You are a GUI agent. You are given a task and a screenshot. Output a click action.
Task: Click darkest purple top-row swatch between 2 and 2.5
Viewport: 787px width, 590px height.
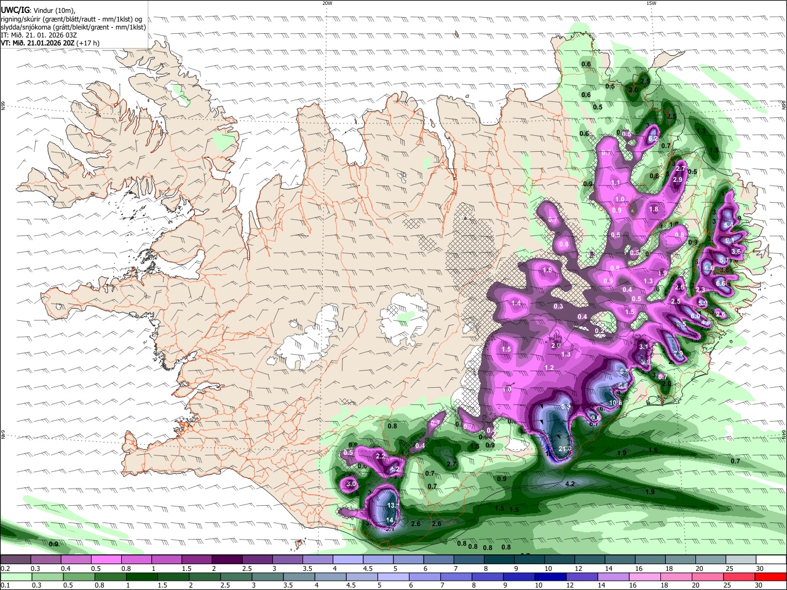click(x=226, y=560)
